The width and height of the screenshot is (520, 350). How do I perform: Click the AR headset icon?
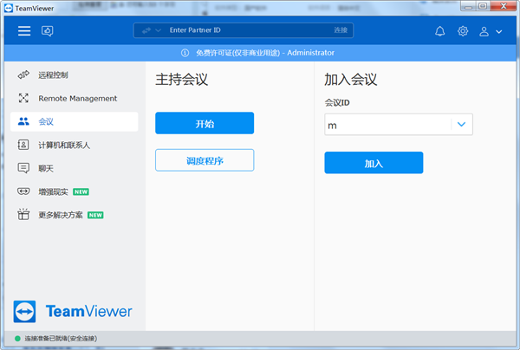[23, 191]
